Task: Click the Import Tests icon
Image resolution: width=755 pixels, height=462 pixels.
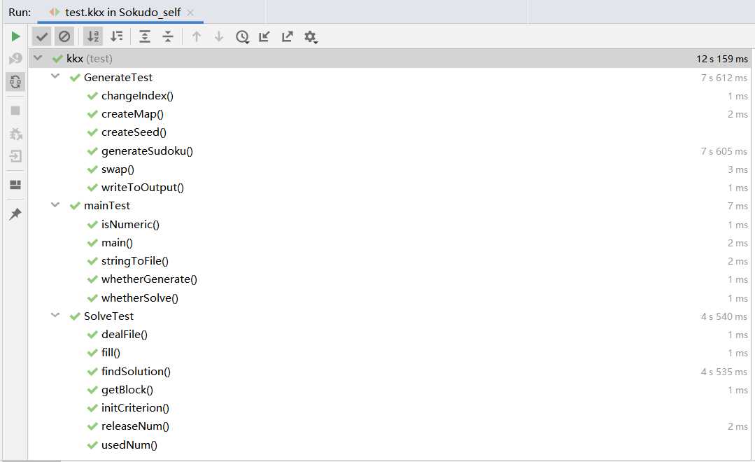Action: click(264, 36)
